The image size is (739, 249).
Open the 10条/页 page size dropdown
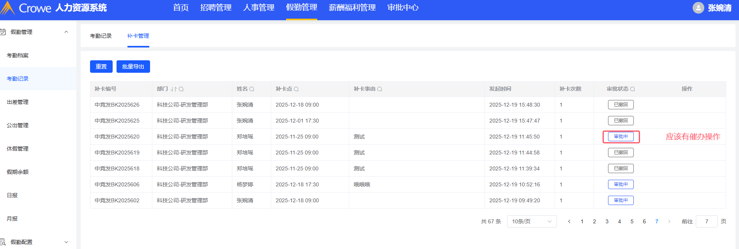tap(532, 221)
